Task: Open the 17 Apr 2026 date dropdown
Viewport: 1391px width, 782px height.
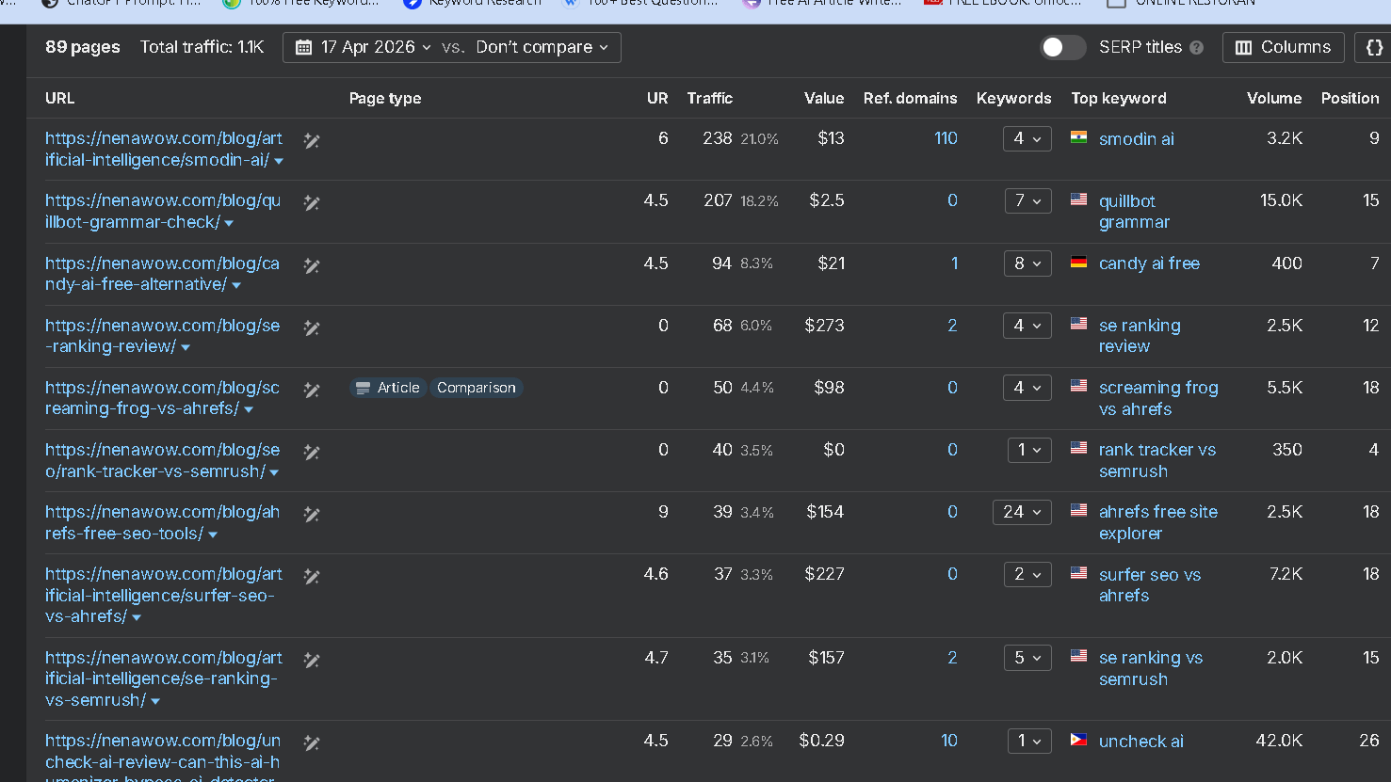Action: point(364,47)
